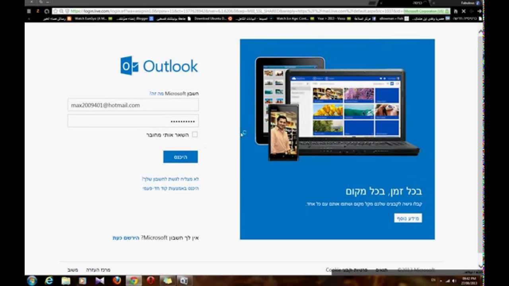This screenshot has width=509, height=286.
Task: Click the 'מה זה?' link
Action: pos(157,94)
